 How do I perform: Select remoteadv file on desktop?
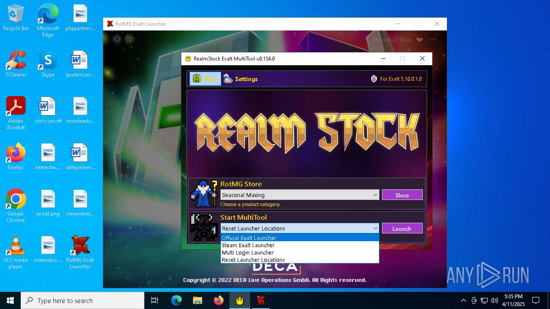80,111
